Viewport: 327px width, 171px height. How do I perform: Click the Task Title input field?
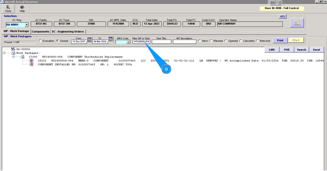click(x=162, y=42)
